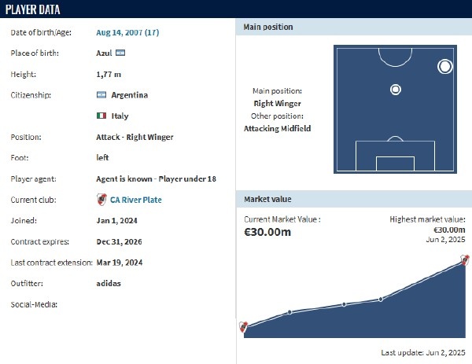The height and width of the screenshot is (364, 472).
Task: Click the Last update Jun 2, 2025 text
Action: click(x=423, y=352)
